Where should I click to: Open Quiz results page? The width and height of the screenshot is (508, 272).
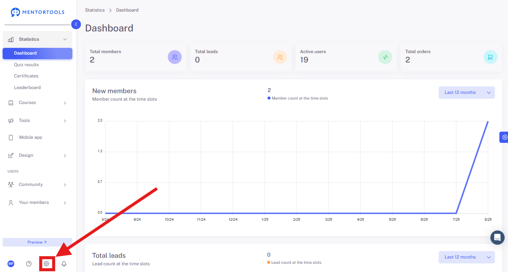[x=27, y=65]
